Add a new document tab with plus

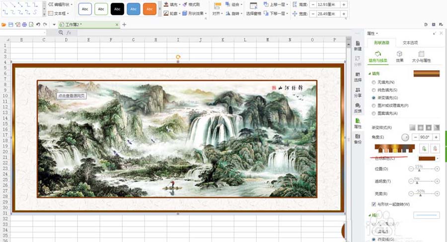click(x=124, y=25)
